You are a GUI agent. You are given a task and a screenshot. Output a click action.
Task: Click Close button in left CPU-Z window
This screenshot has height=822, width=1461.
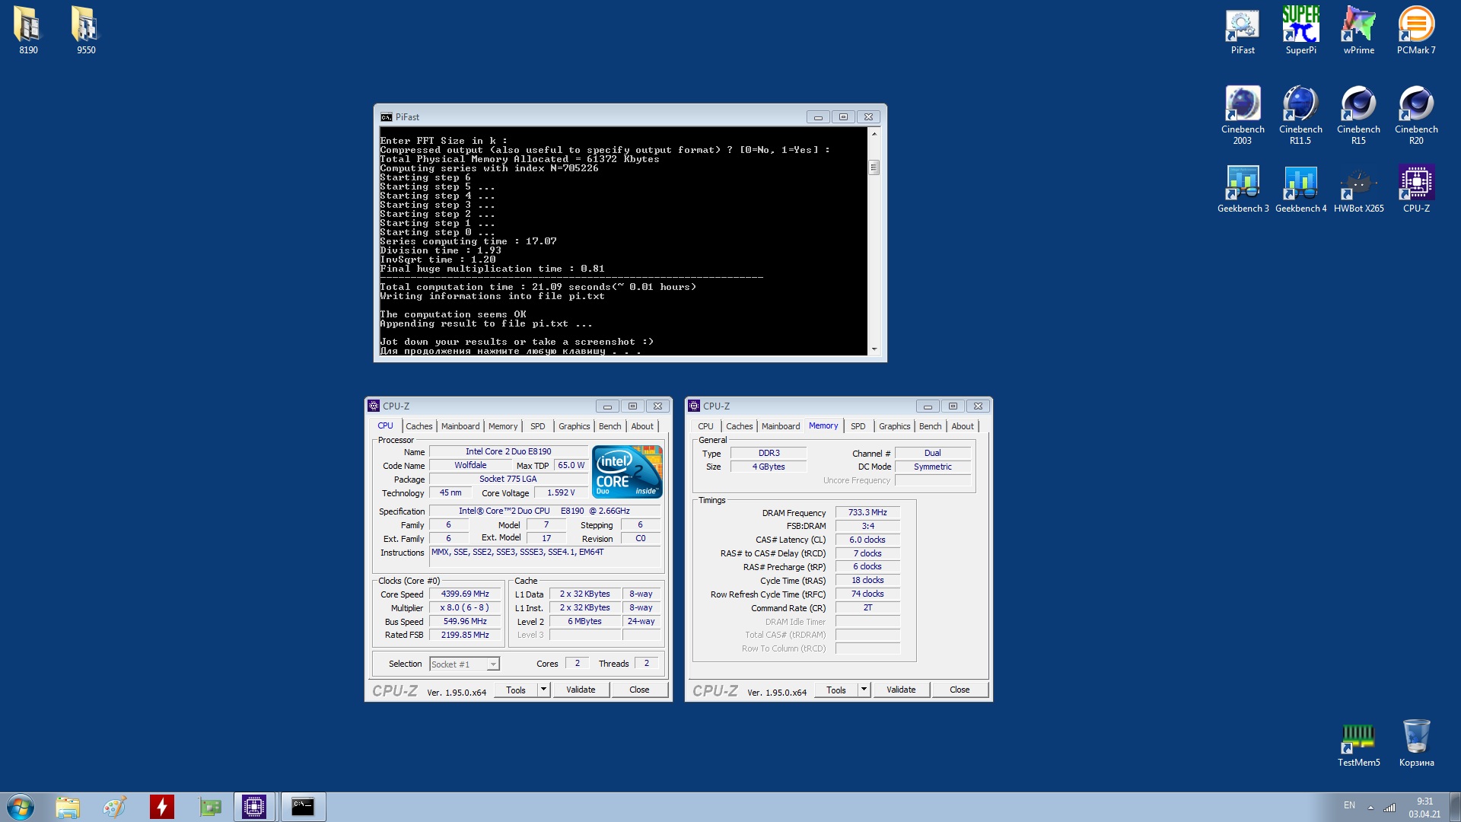coord(639,690)
